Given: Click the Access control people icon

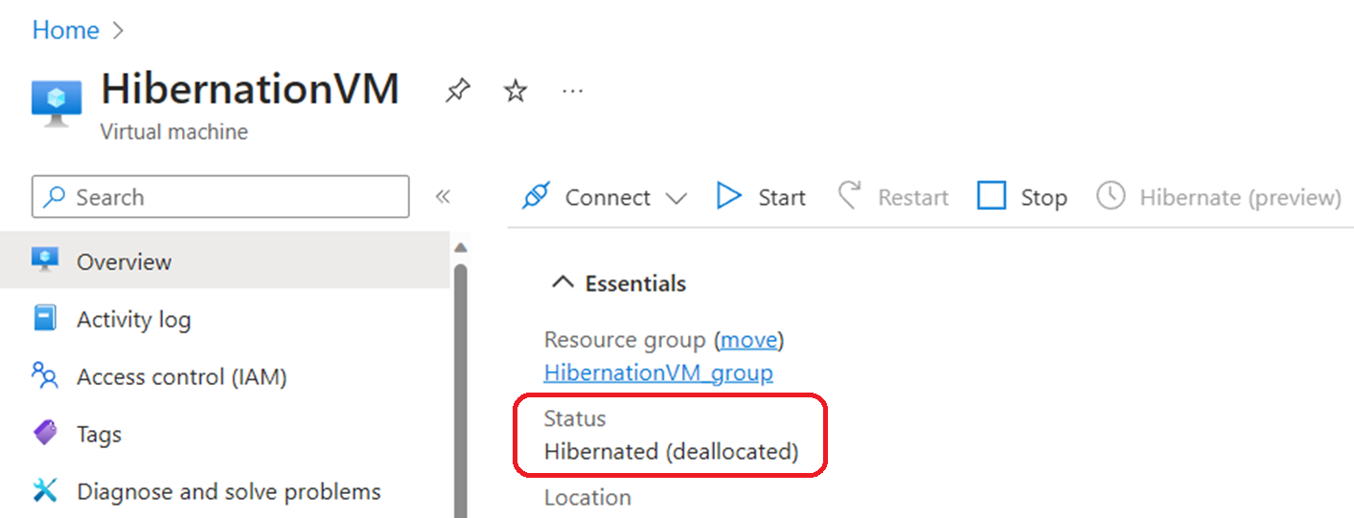Looking at the screenshot, I should pos(45,375).
